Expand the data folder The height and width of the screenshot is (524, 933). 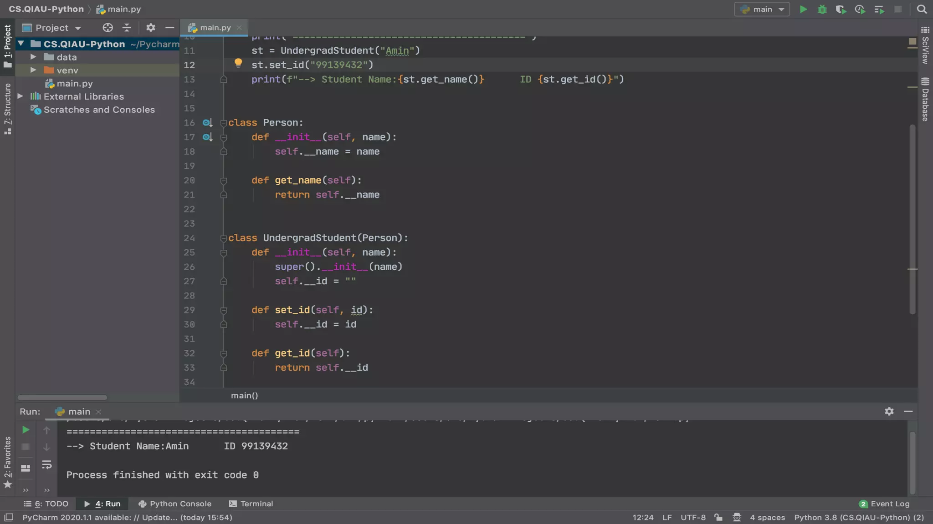pos(33,57)
